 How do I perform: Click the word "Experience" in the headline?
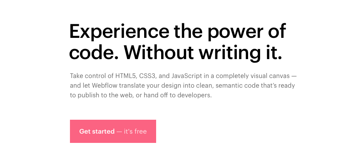(x=119, y=32)
